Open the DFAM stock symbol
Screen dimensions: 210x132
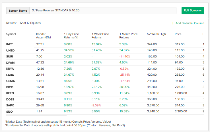pyautogui.click(x=10, y=63)
